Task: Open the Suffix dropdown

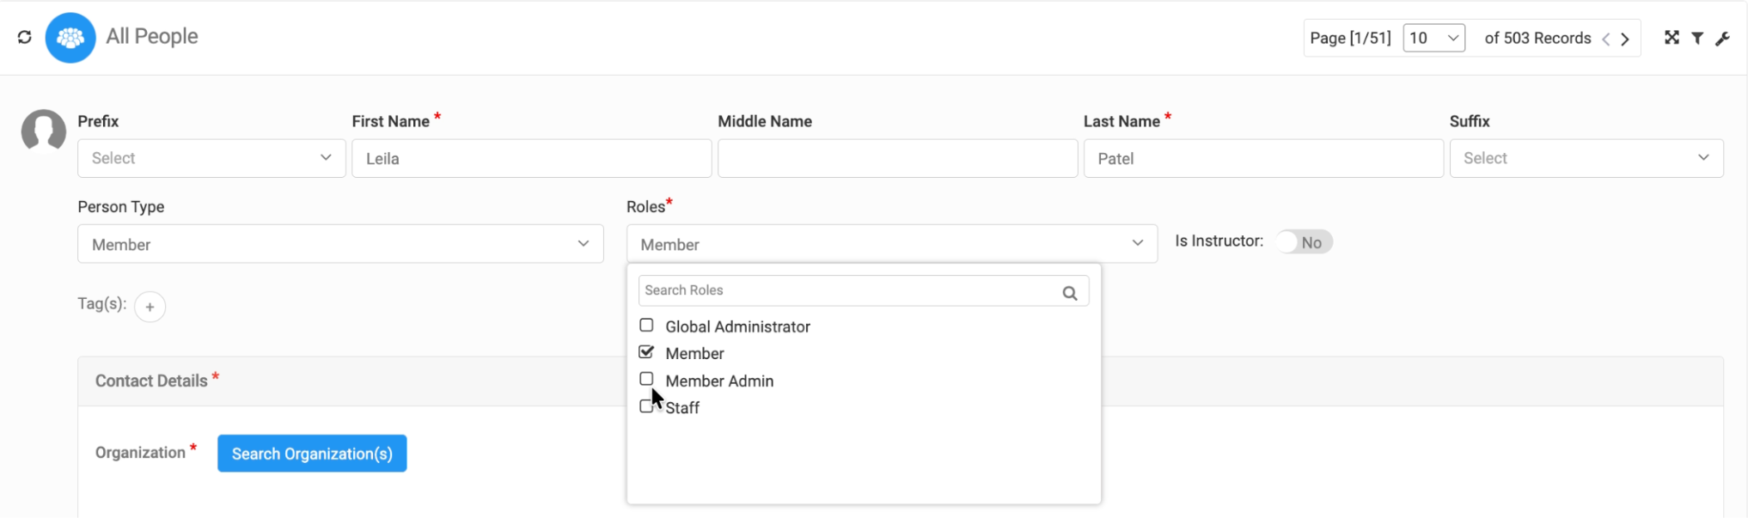Action: click(x=1586, y=158)
